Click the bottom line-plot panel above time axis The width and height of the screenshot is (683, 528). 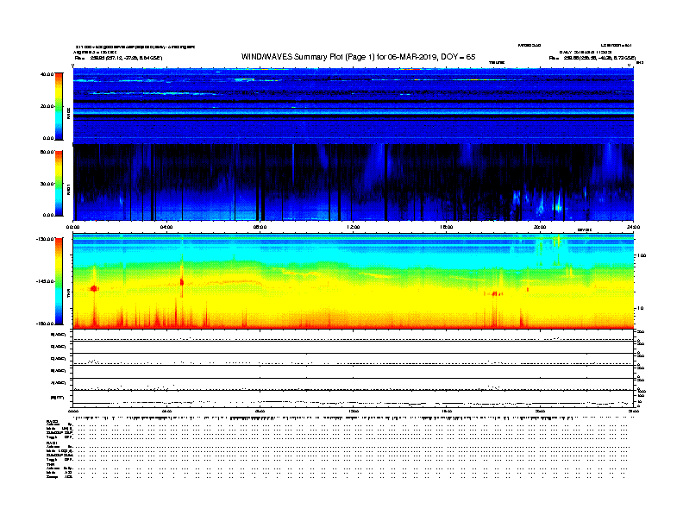click(x=354, y=399)
